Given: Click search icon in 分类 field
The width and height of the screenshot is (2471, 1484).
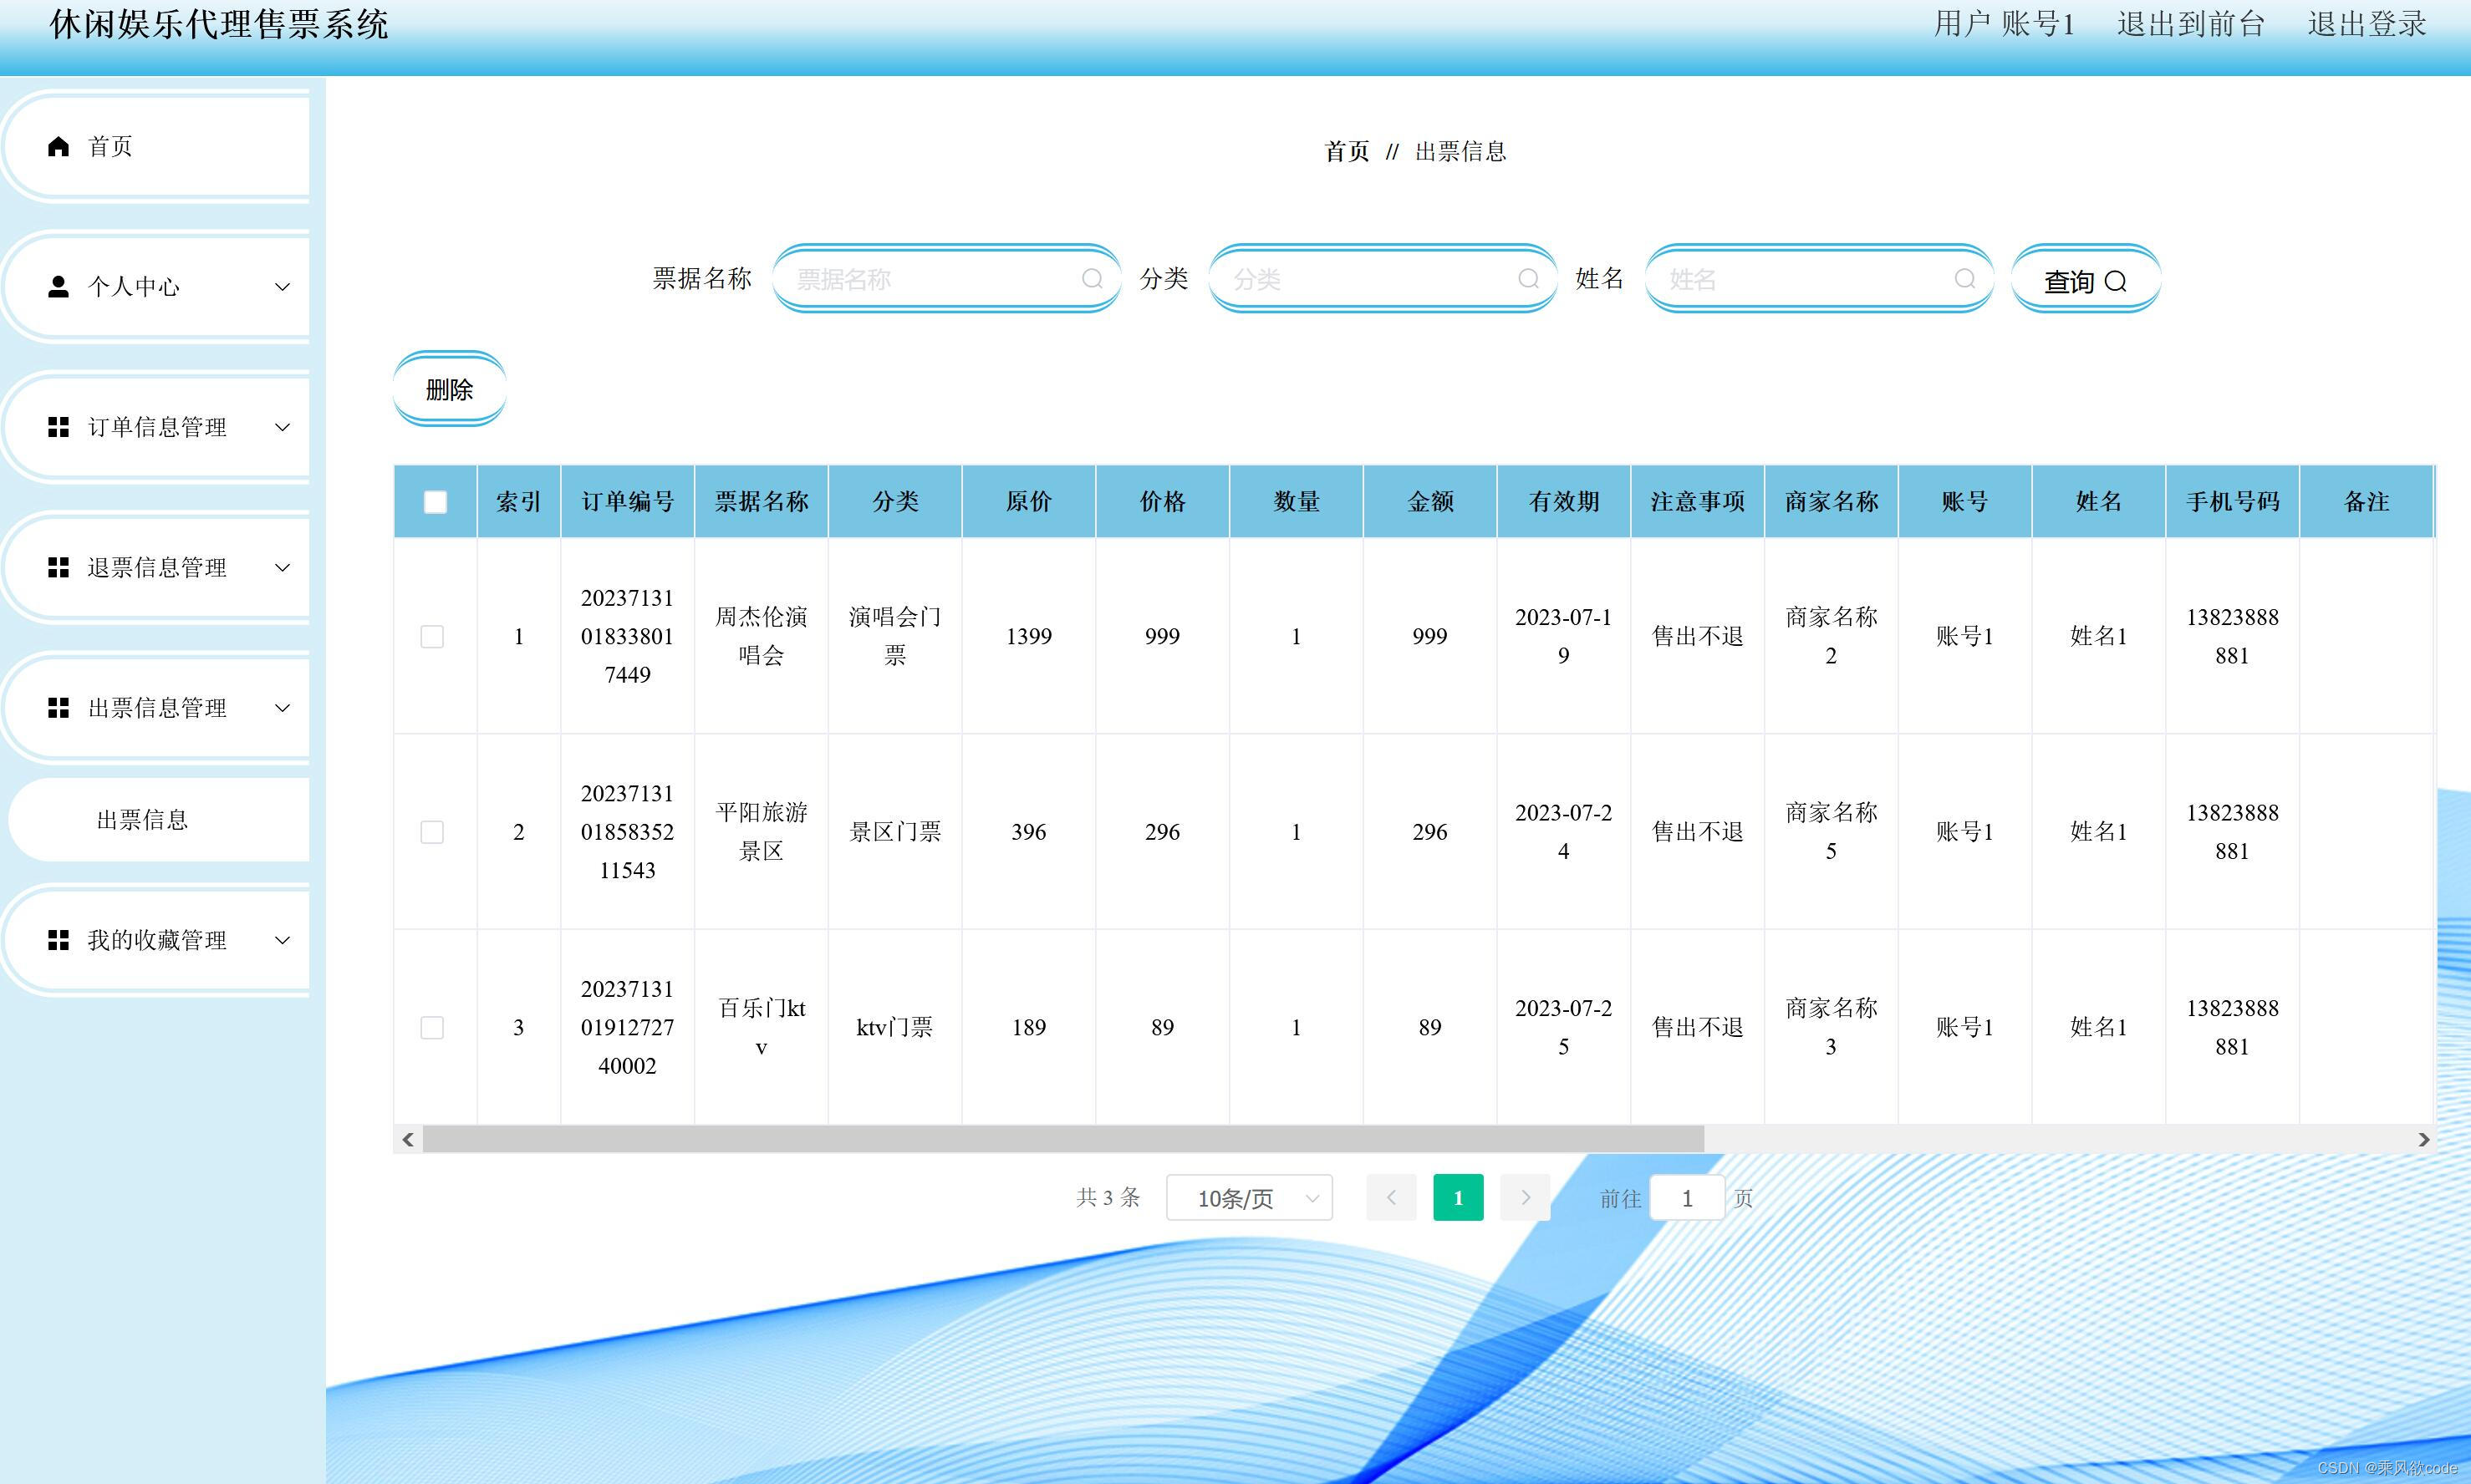Looking at the screenshot, I should [1527, 279].
